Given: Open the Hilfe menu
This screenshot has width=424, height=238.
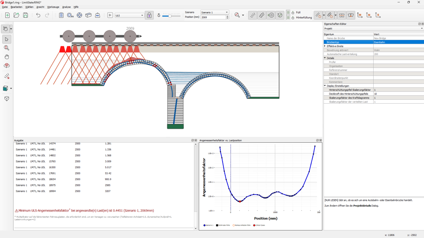Looking at the screenshot, I should pos(76,7).
